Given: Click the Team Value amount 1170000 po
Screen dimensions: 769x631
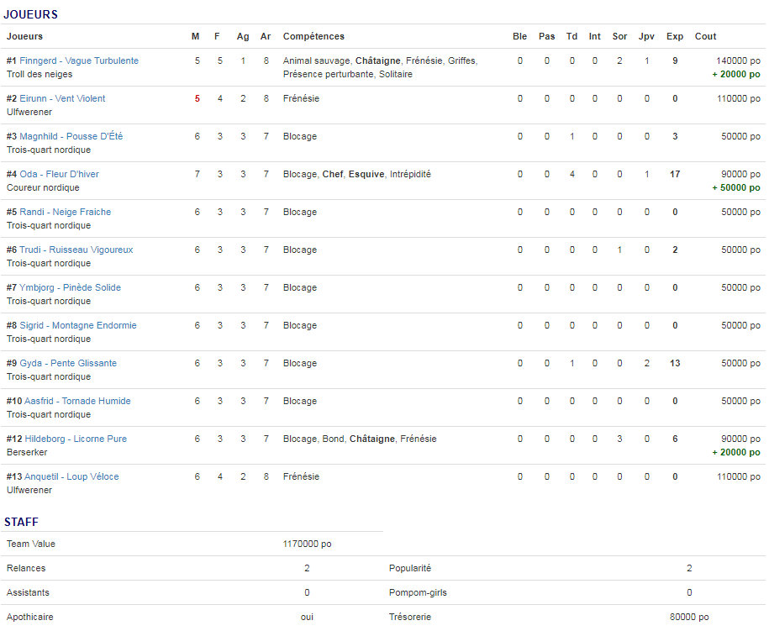Looking at the screenshot, I should pyautogui.click(x=307, y=544).
